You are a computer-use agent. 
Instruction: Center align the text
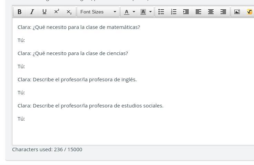click(x=211, y=12)
